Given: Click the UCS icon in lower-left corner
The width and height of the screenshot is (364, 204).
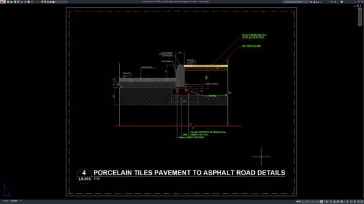Looking at the screenshot, I should click(x=7, y=190).
